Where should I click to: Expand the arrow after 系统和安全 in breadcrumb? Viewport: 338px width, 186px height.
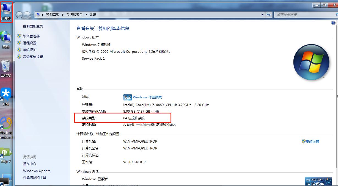coord(86,15)
